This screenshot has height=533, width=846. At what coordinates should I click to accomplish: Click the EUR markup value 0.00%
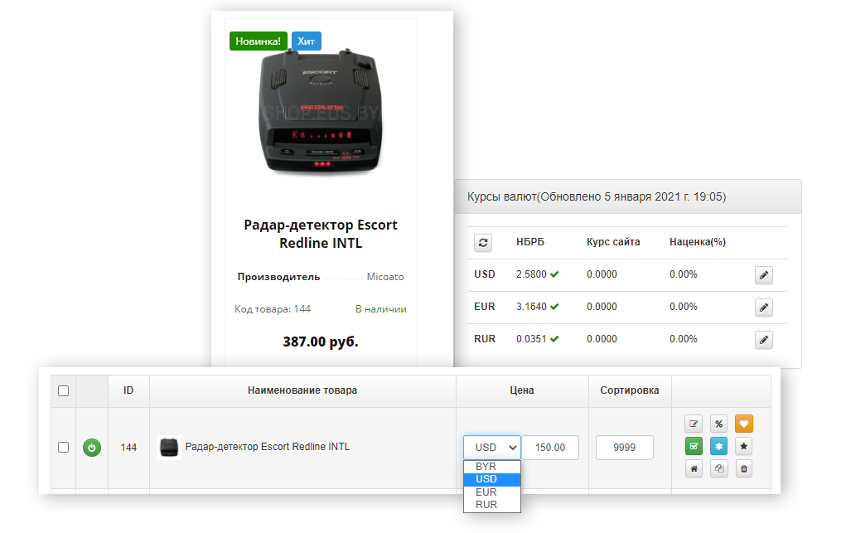coord(684,307)
